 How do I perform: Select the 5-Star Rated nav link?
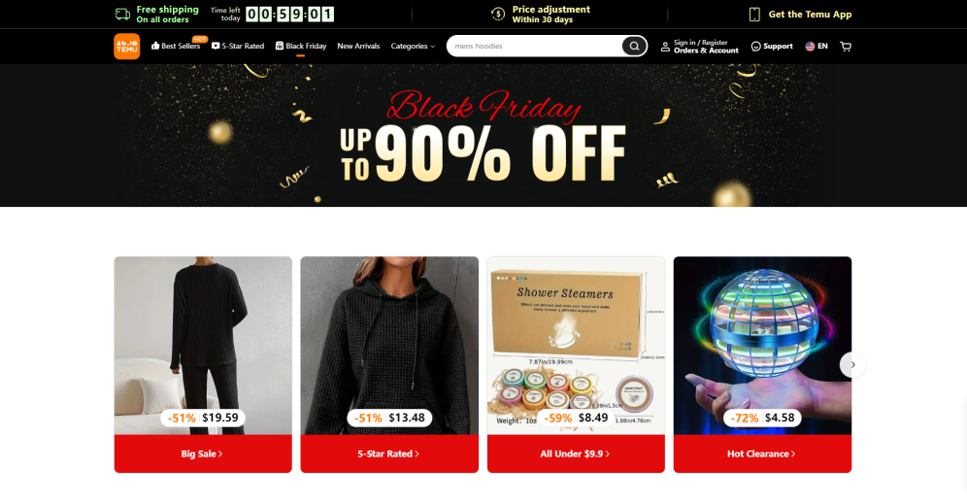[238, 47]
